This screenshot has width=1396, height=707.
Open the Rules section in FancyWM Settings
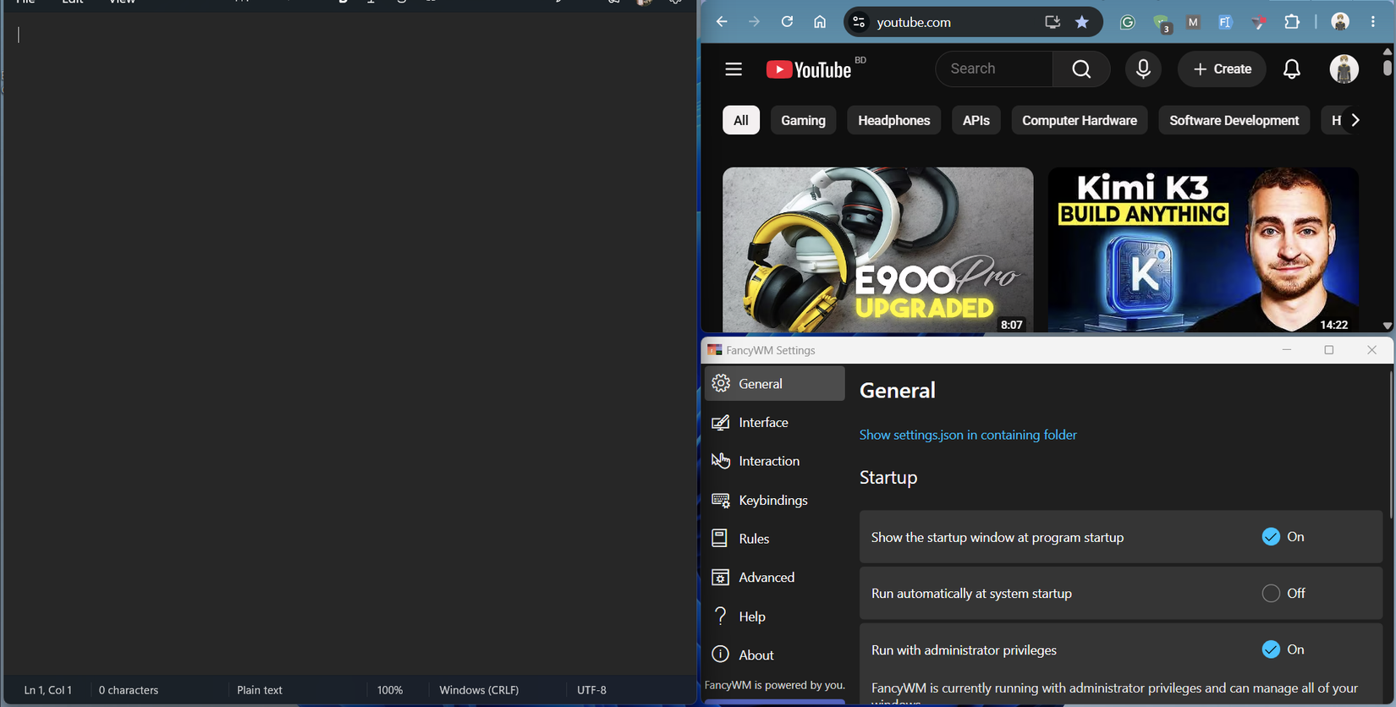[x=775, y=539]
